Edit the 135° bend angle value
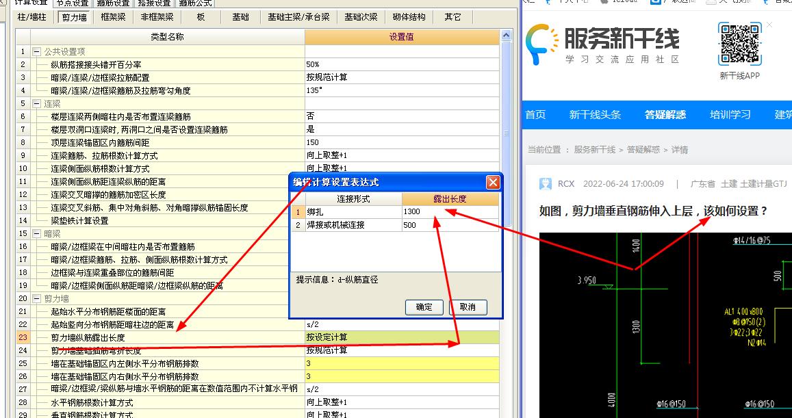This screenshot has height=418, width=792. 402,91
